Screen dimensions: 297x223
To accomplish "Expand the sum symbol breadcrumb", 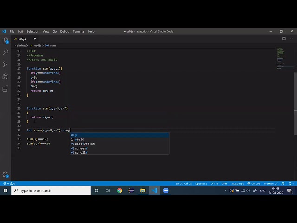I will (x=51, y=46).
